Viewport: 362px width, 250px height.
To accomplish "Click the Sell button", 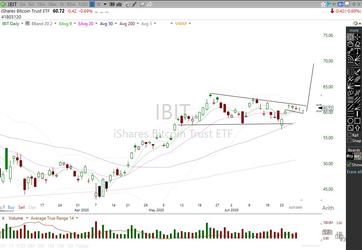I will click(22, 207).
